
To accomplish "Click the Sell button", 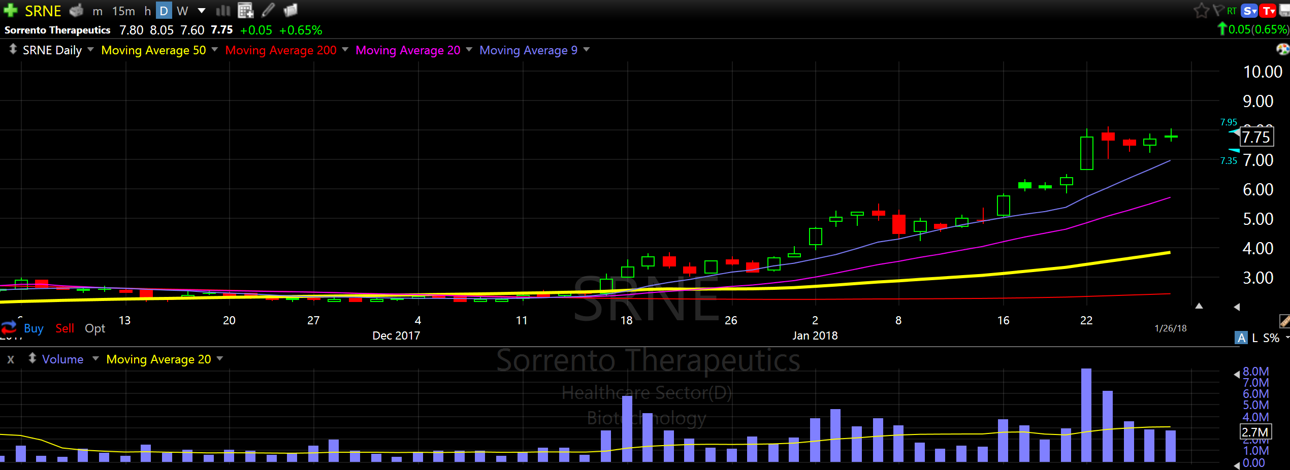I will [x=65, y=328].
